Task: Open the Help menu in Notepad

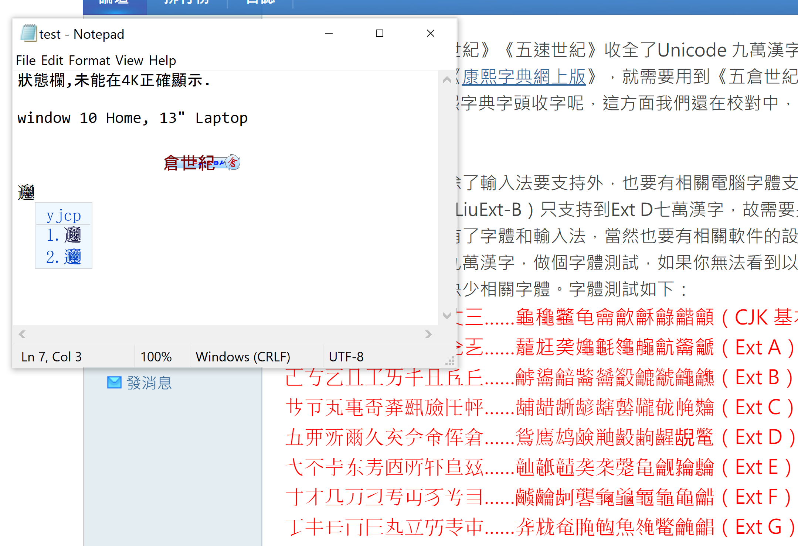Action: point(163,60)
